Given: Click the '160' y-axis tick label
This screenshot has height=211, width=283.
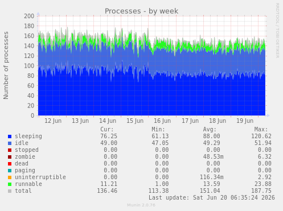Looking at the screenshot, I should (29, 36).
